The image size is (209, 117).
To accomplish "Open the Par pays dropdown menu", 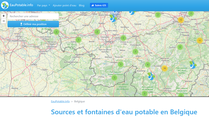I will click(43, 5).
